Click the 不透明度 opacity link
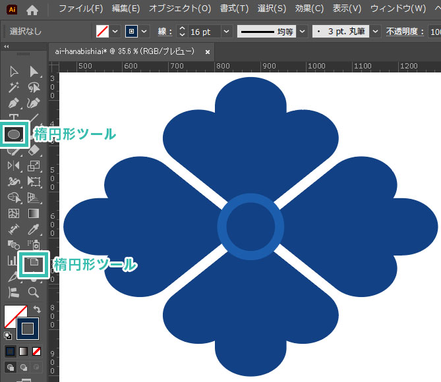This screenshot has width=441, height=382. pos(405,32)
